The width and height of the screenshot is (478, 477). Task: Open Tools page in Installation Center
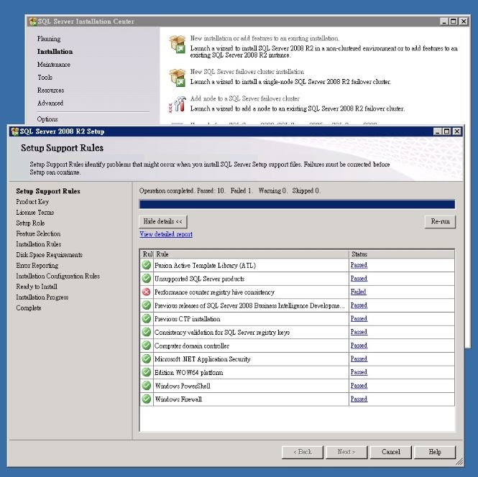(45, 77)
